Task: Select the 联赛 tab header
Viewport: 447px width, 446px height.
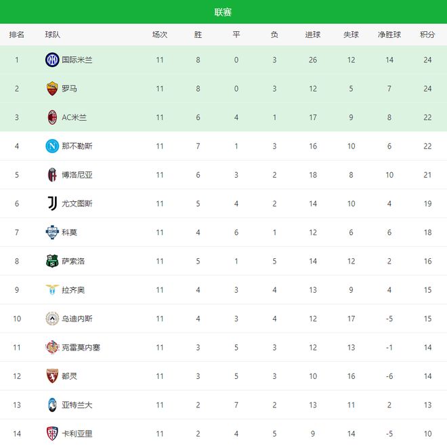Action: tap(223, 12)
